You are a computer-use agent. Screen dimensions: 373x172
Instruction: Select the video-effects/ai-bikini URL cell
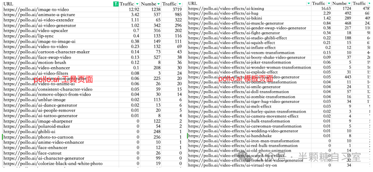point(249,18)
